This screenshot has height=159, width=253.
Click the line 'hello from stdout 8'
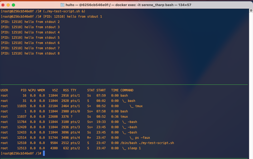42,53
